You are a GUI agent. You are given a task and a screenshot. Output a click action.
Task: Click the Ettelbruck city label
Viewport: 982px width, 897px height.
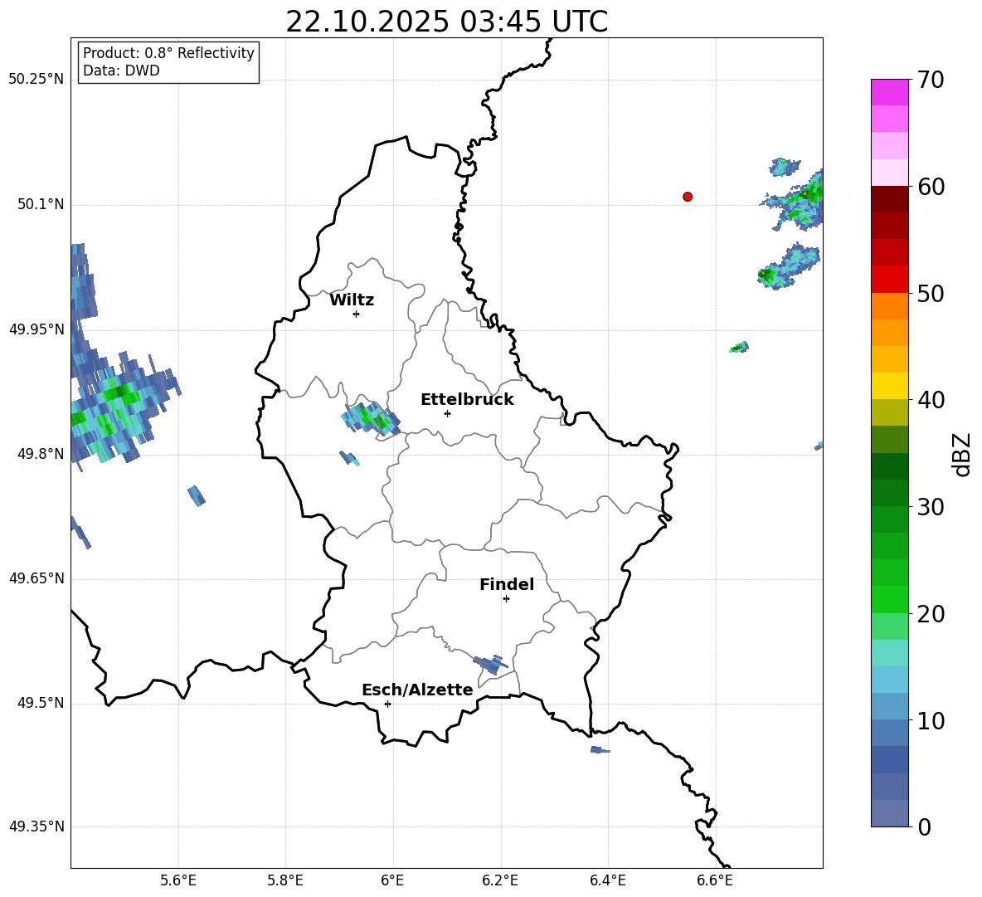pyautogui.click(x=467, y=400)
